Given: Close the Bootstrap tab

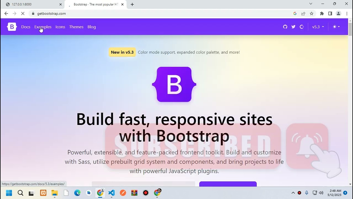Looking at the screenshot, I should pyautogui.click(x=122, y=4).
